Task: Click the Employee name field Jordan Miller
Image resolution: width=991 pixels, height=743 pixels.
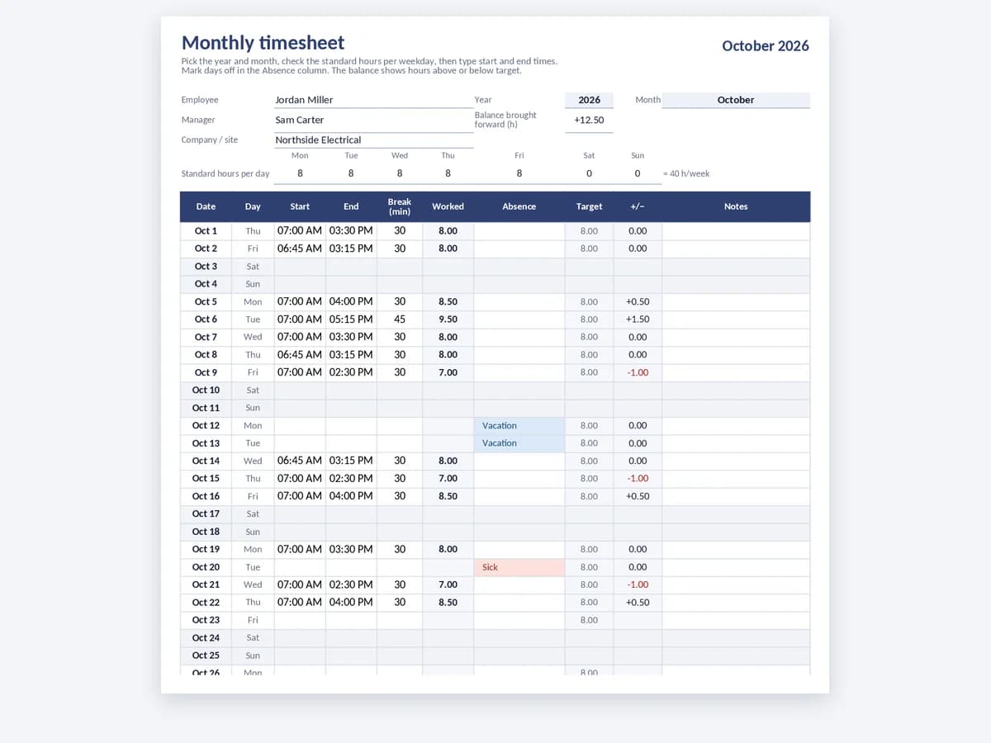Action: [373, 100]
